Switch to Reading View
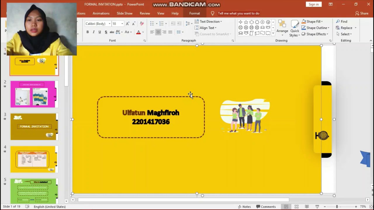The width and height of the screenshot is (374, 210). [x=307, y=207]
